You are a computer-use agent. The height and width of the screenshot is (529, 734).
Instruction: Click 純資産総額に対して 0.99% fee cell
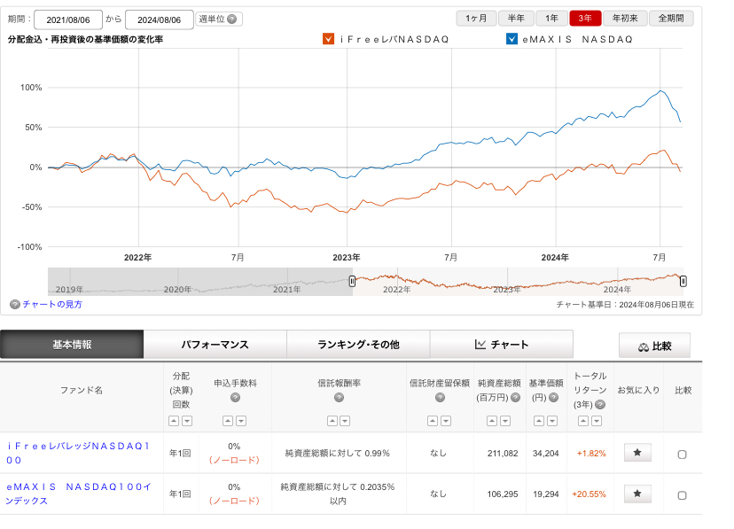point(338,453)
